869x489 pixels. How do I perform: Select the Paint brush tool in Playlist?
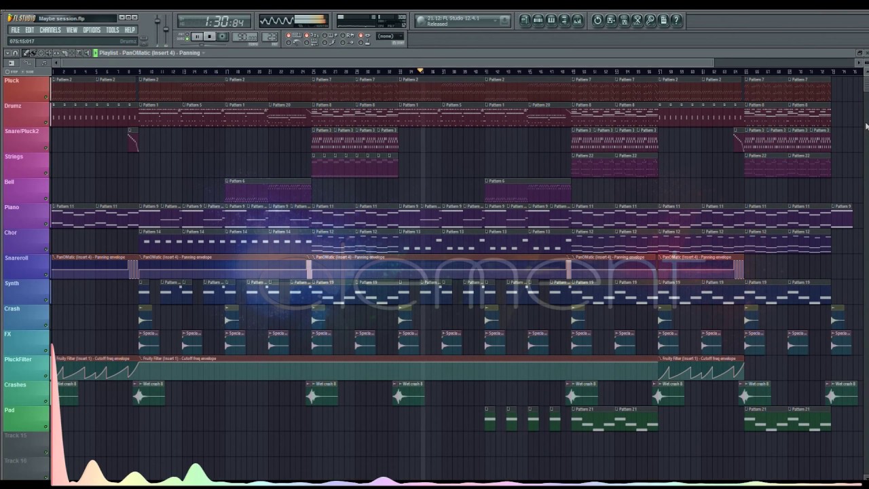point(33,53)
